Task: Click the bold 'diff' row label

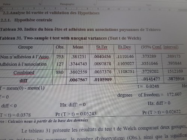Action: (24, 80)
